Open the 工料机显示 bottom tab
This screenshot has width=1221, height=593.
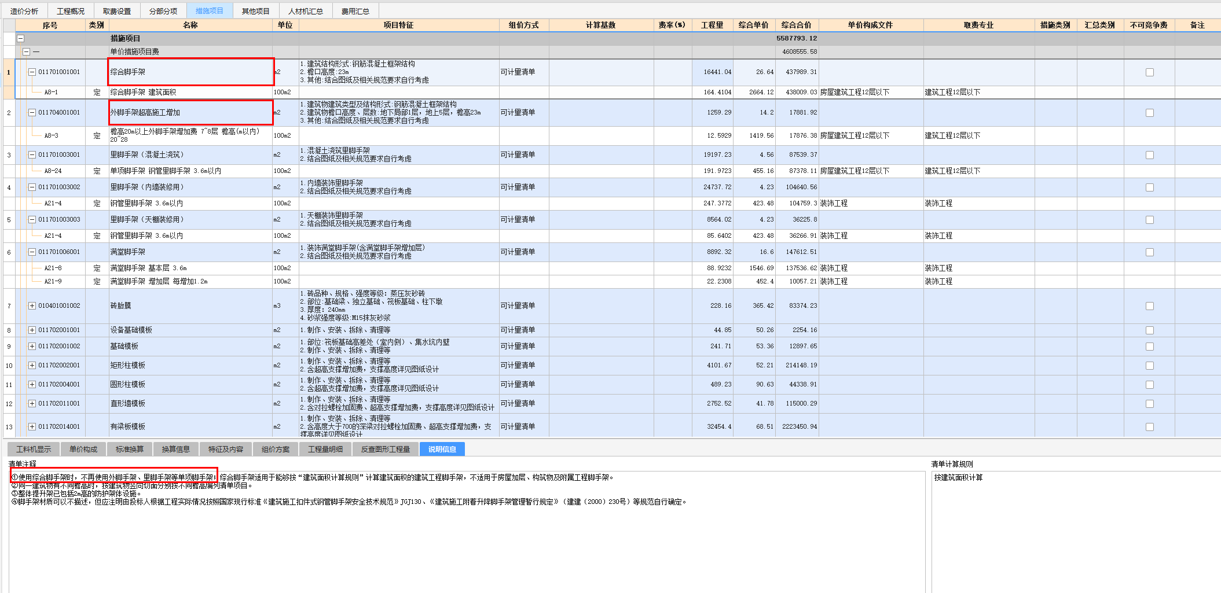34,449
